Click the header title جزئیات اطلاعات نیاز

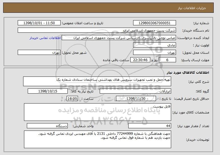point(192,8)
